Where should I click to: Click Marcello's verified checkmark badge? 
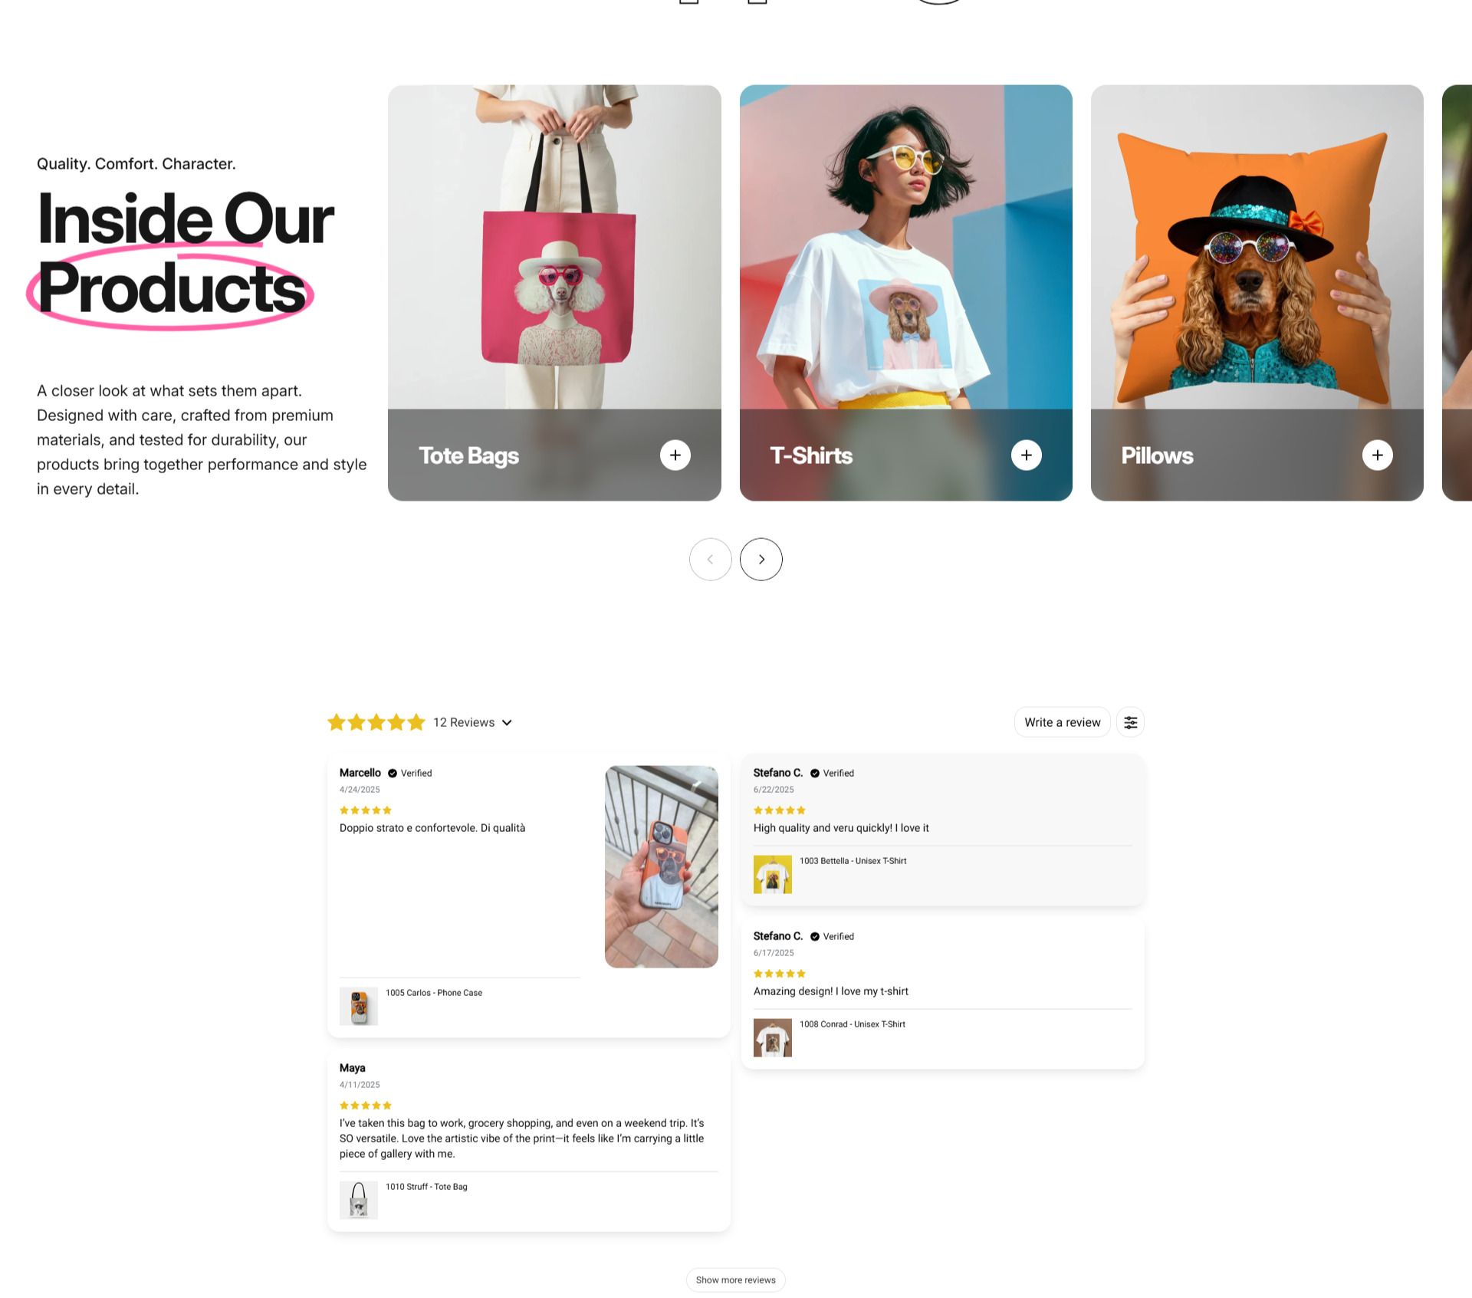point(393,774)
